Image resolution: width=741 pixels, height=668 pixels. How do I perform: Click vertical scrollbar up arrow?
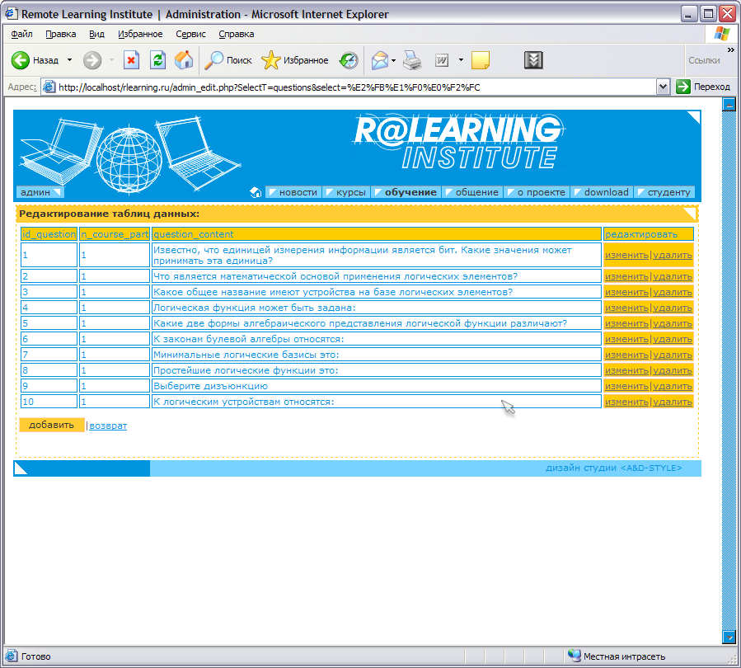point(729,105)
